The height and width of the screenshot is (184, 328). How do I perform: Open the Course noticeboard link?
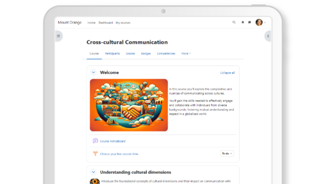(112, 141)
